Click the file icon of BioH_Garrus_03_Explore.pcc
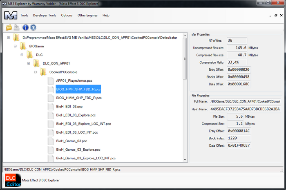This screenshot has width=286, height=190. (51, 150)
